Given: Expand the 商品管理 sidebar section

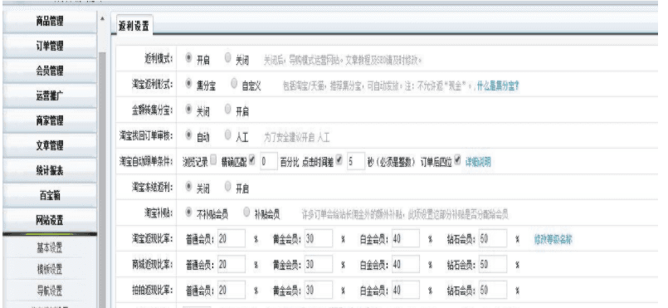Looking at the screenshot, I should [x=50, y=21].
